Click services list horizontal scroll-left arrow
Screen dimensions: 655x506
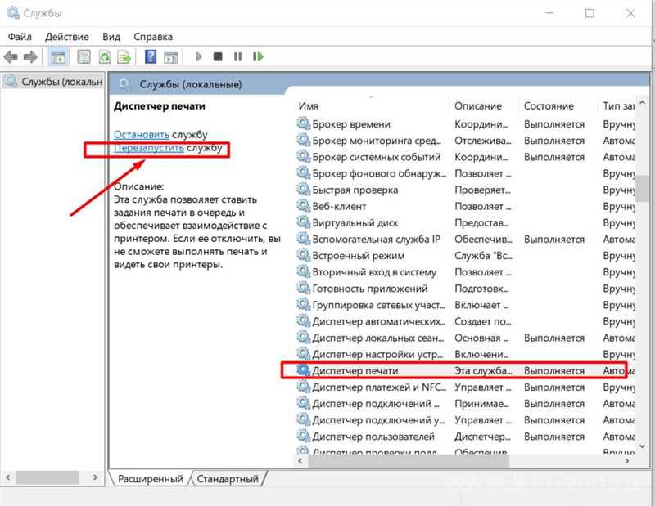(300, 461)
